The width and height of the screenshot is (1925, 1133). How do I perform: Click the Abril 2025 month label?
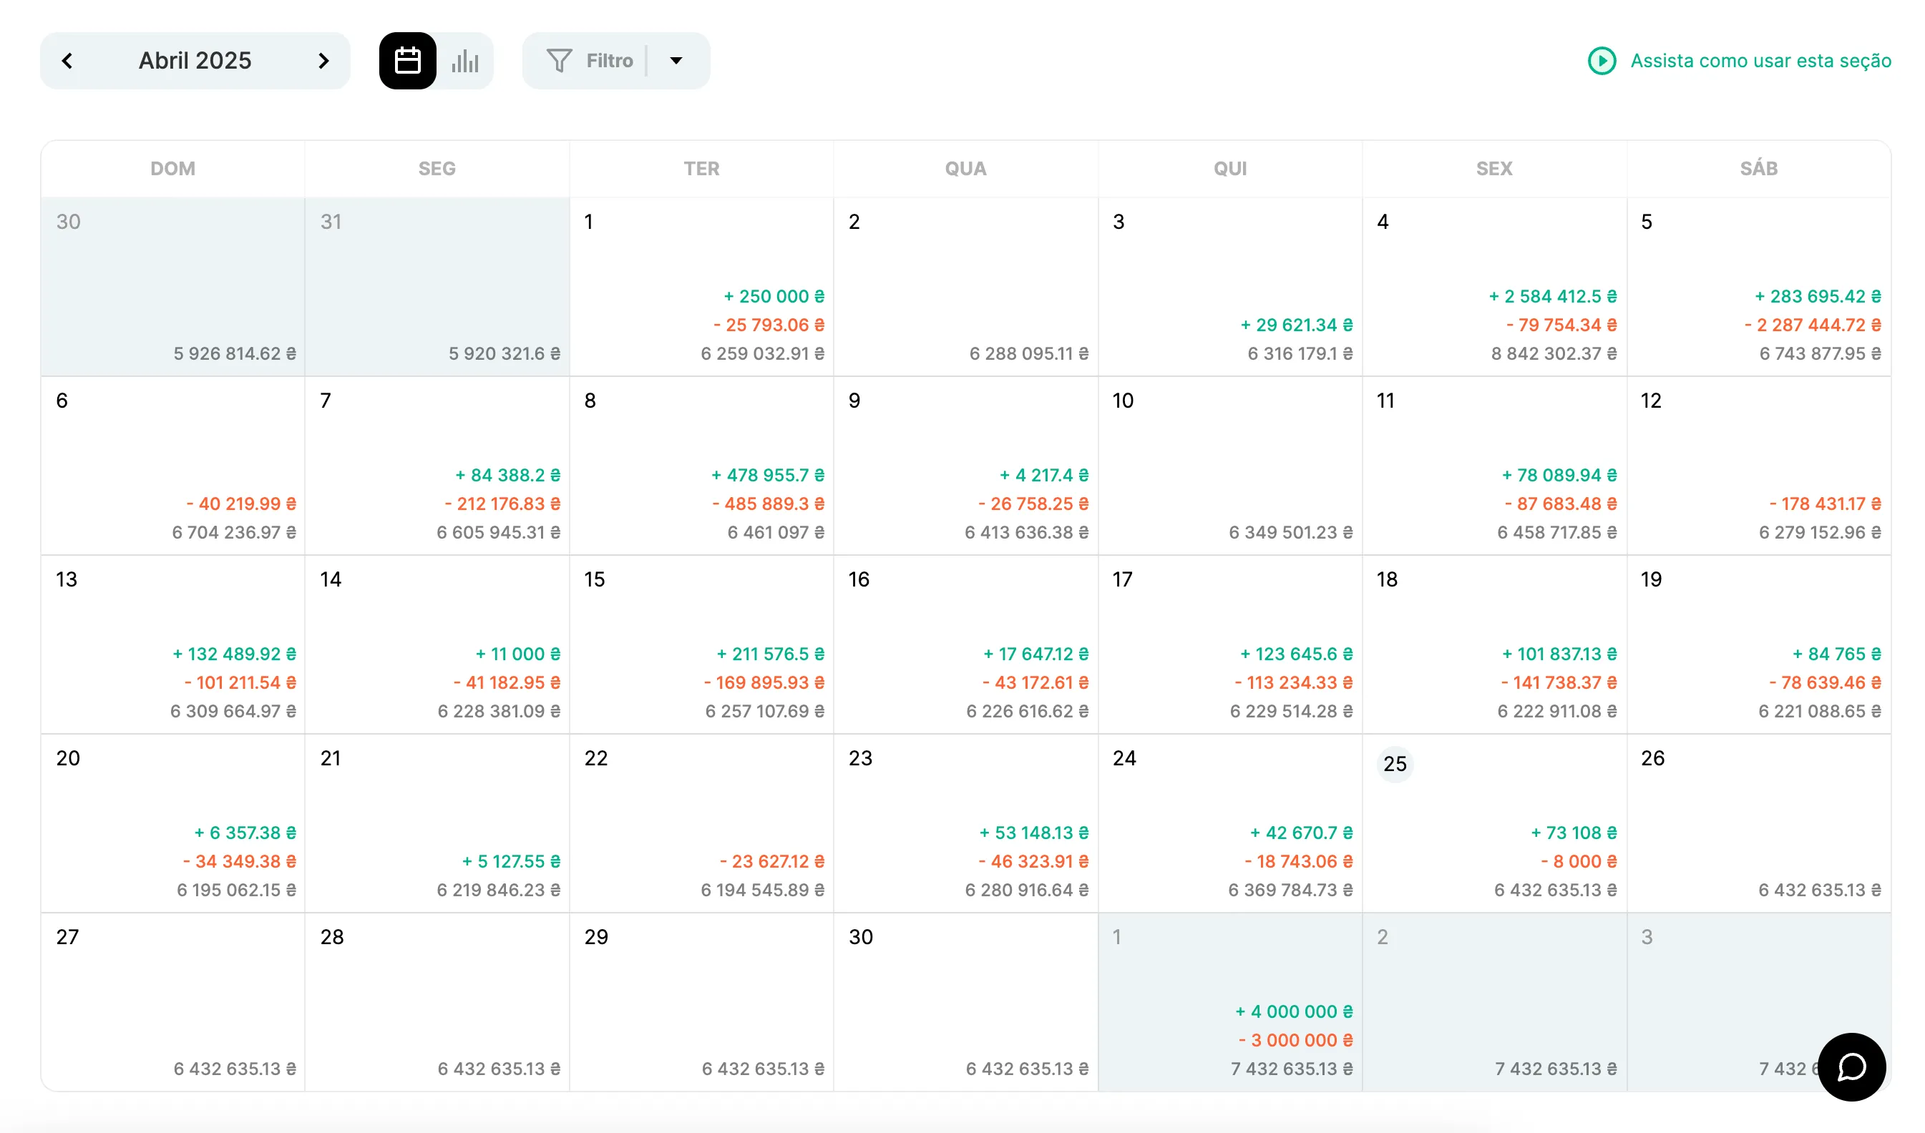[x=195, y=61]
